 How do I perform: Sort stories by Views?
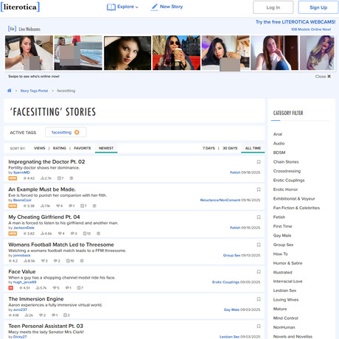tap(40, 148)
